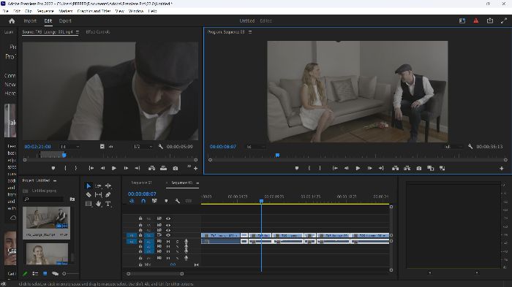
Task: Open the Program monitor button editor plus
Action: tap(501, 168)
